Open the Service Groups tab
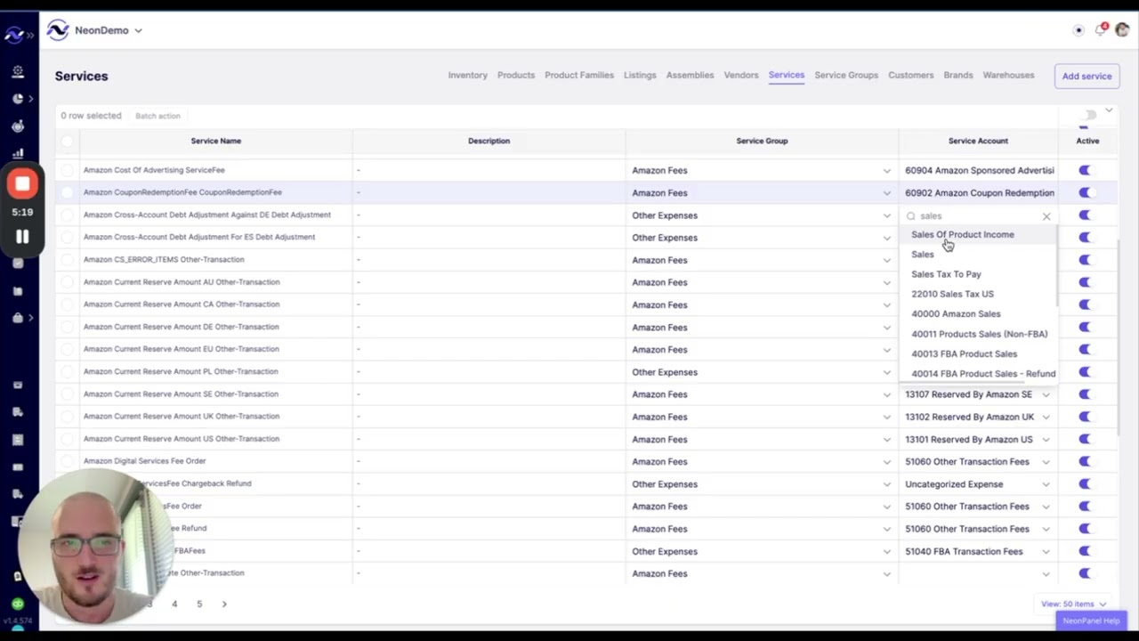Screen dimensions: 1139x641 tap(846, 76)
